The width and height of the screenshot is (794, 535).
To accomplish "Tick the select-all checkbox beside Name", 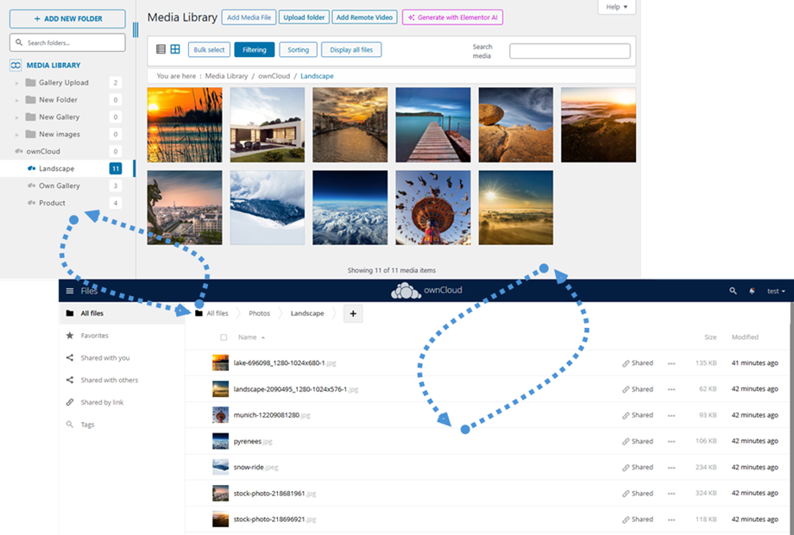I will click(x=224, y=337).
